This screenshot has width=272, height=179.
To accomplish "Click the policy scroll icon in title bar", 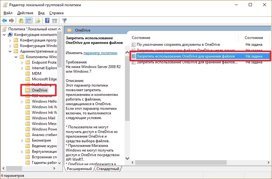I will tap(5, 5).
